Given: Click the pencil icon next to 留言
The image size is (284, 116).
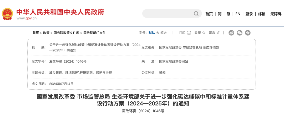Looking at the screenshot, I should tap(218, 33).
